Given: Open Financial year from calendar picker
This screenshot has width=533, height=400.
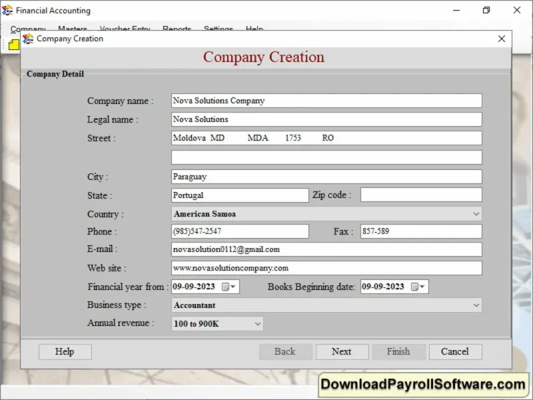Looking at the screenshot, I should 229,287.
